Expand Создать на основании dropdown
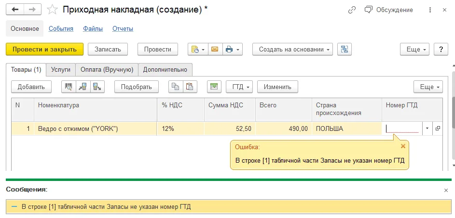The image size is (455, 218). point(292,49)
